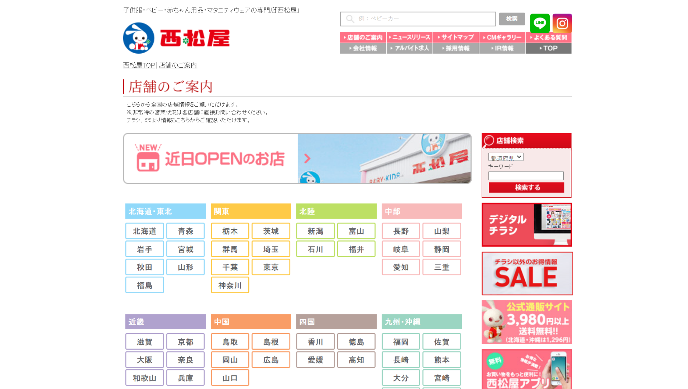Open the CMギャラリー nav item
The height and width of the screenshot is (389, 688).
click(502, 37)
